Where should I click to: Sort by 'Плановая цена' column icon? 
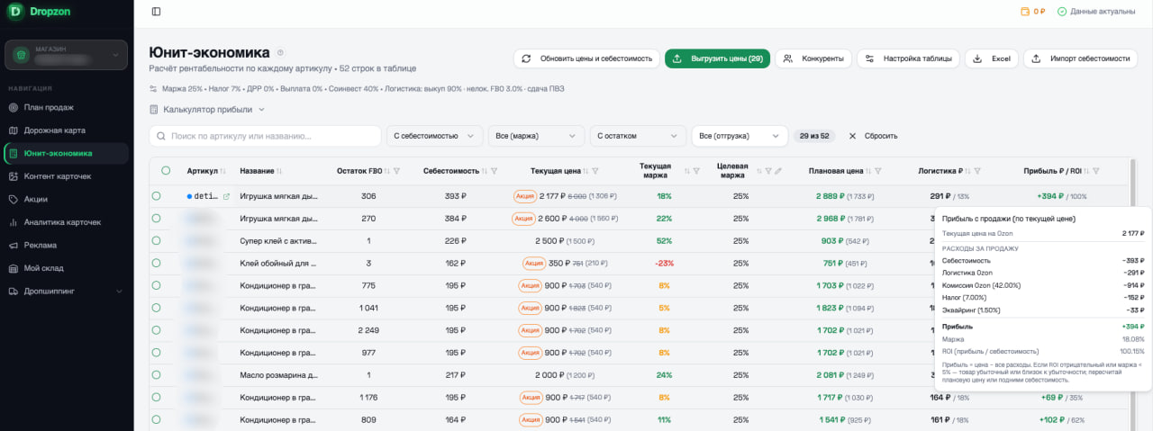pyautogui.click(x=868, y=171)
